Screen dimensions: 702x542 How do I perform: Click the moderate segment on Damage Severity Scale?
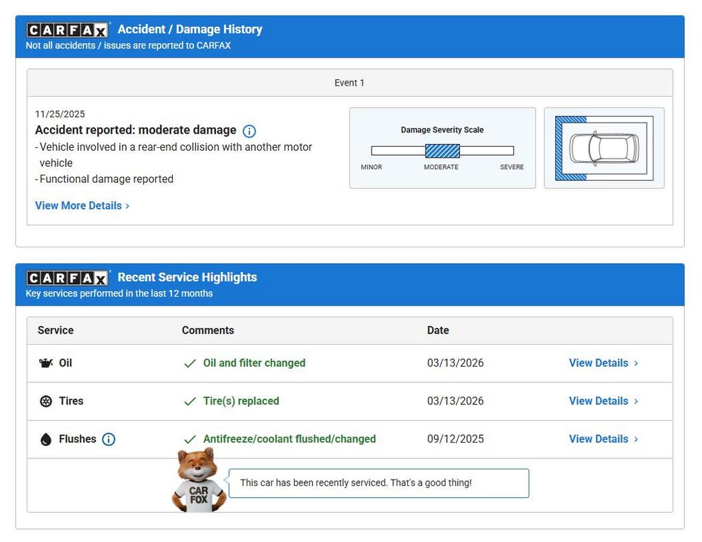pyautogui.click(x=442, y=151)
